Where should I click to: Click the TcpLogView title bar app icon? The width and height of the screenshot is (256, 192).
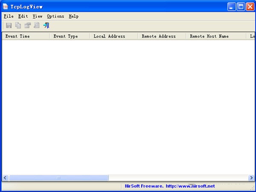pos(6,7)
